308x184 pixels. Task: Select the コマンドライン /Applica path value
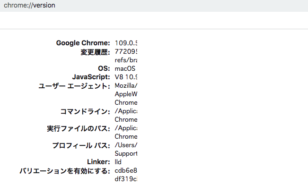[126, 111]
